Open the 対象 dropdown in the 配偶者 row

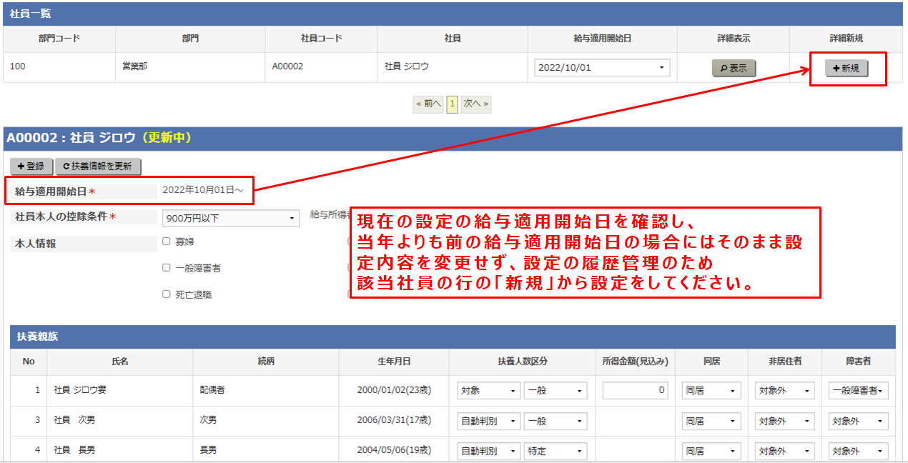[488, 390]
